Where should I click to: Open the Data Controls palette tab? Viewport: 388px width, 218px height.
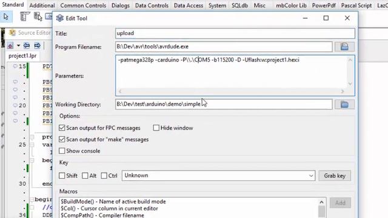click(x=152, y=5)
